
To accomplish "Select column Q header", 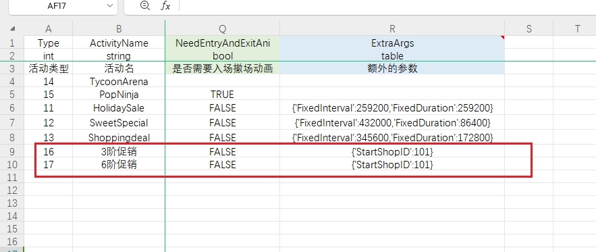I will coord(223,28).
